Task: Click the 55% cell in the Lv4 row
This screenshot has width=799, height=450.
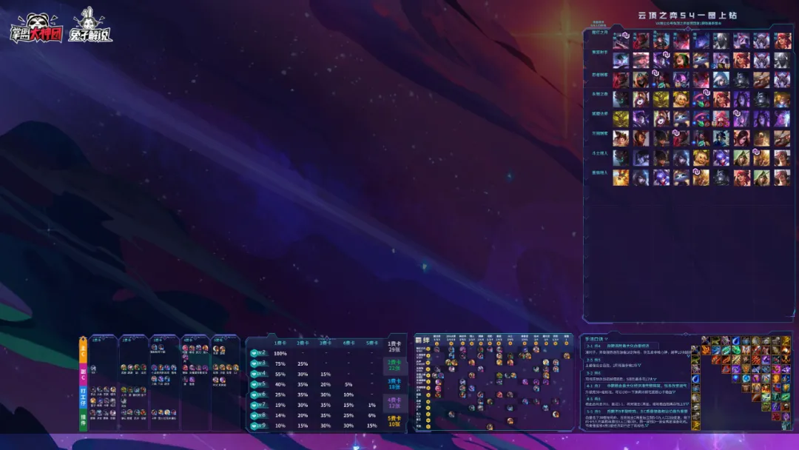Action: [280, 374]
